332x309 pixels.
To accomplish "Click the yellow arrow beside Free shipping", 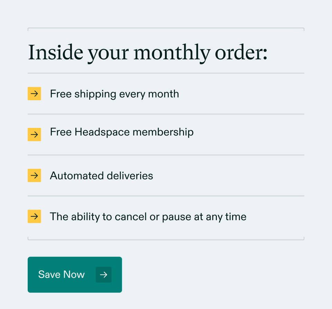I will (34, 94).
